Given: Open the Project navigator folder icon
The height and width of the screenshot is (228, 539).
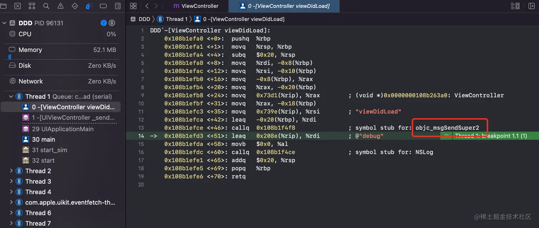Looking at the screenshot, I should click(x=3, y=6).
